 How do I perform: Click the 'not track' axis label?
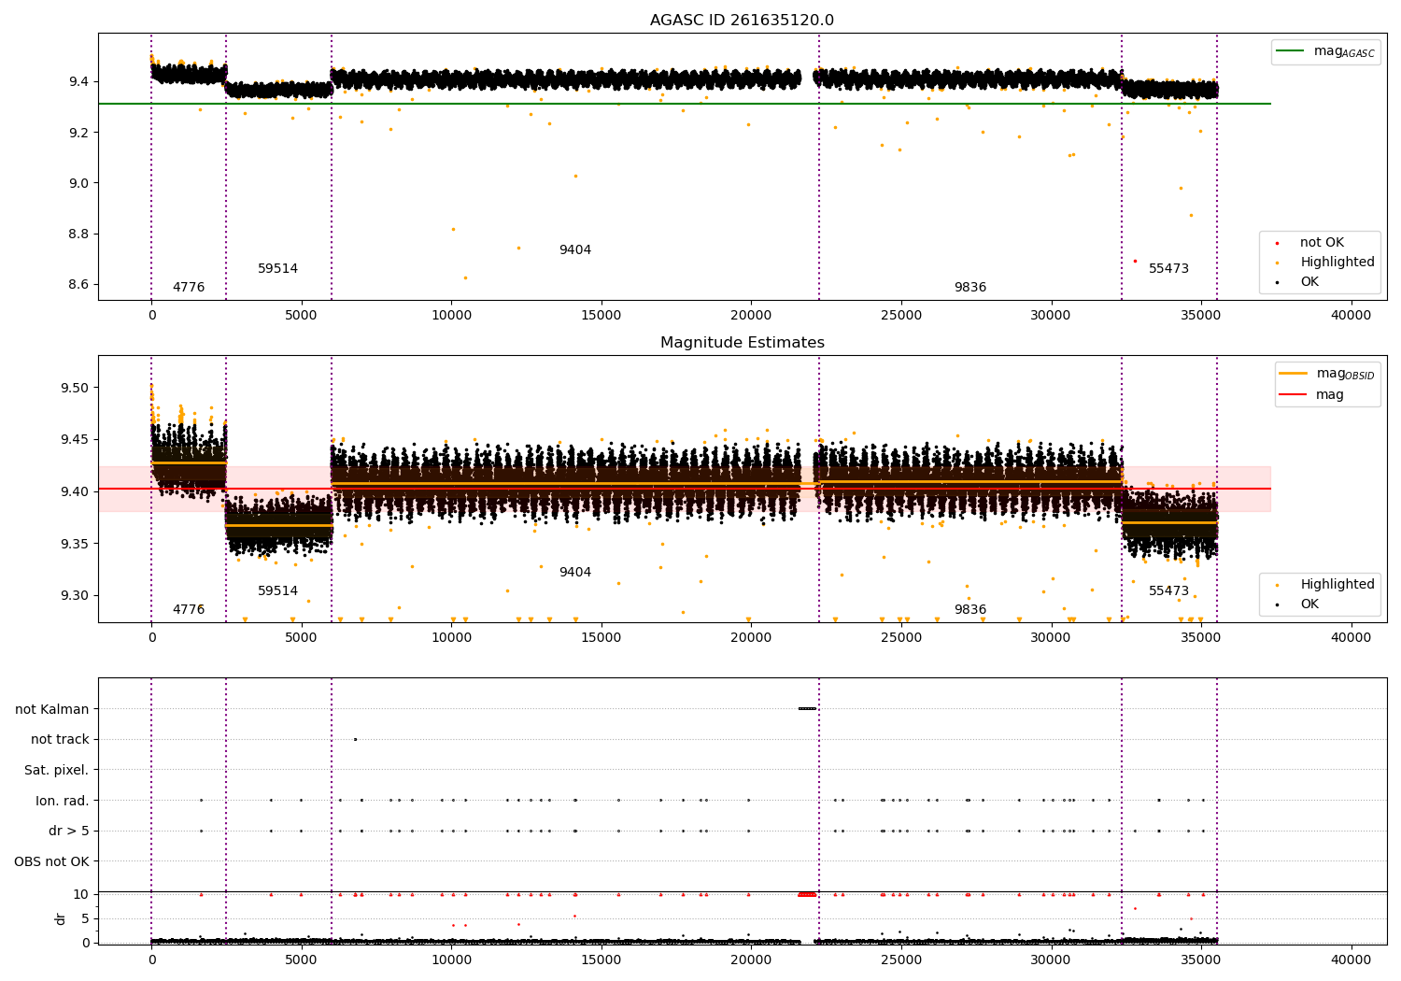pyautogui.click(x=60, y=740)
